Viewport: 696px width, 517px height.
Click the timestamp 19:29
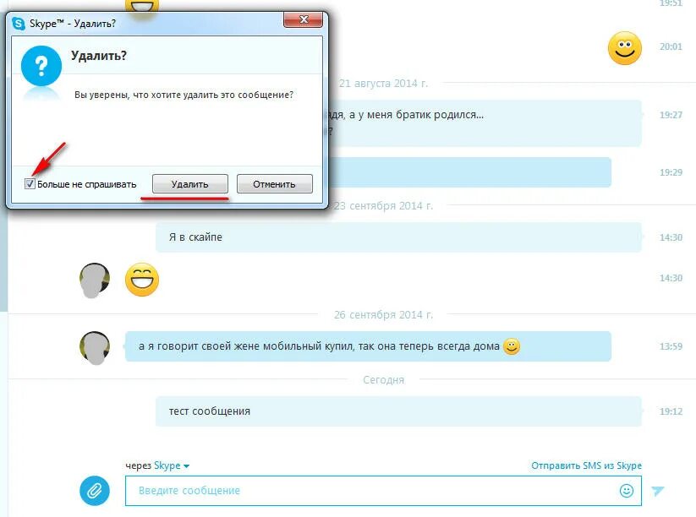coord(671,172)
